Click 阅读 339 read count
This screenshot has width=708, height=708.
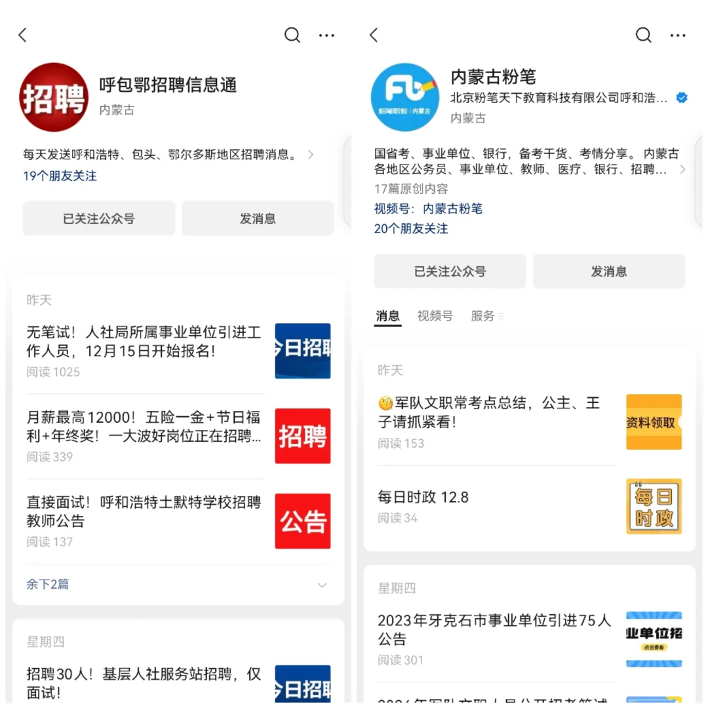pyautogui.click(x=49, y=457)
